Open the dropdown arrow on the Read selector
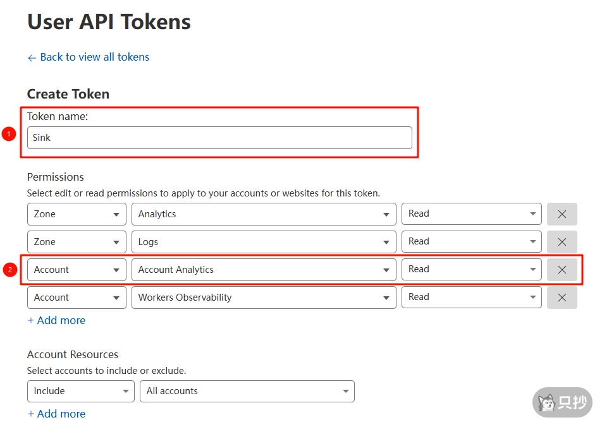 [x=533, y=213]
